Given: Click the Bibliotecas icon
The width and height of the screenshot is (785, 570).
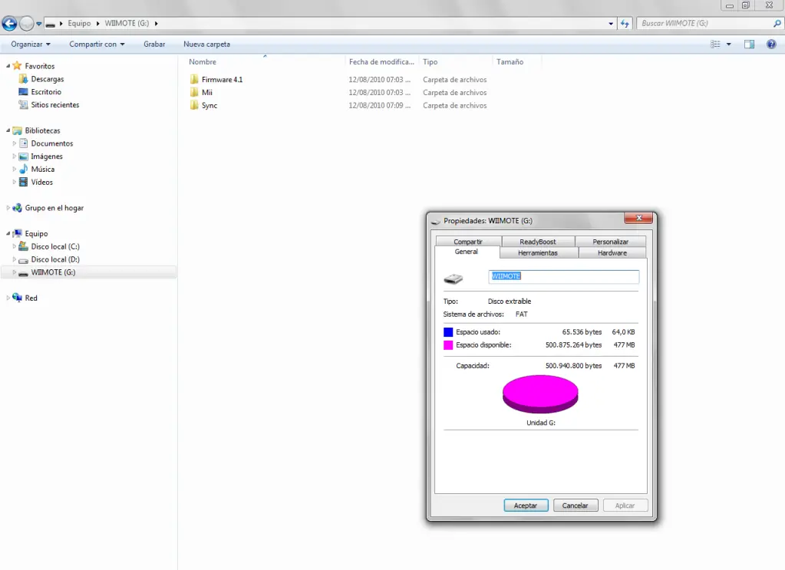Looking at the screenshot, I should coord(18,130).
